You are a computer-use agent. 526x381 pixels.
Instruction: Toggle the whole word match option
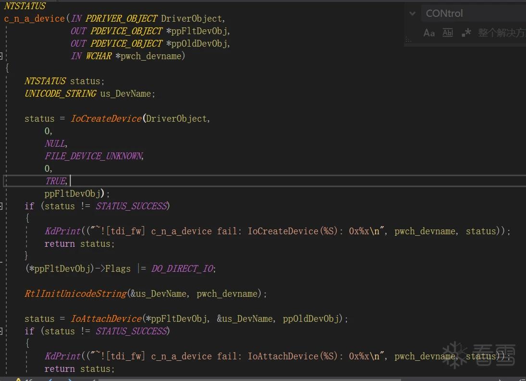point(448,33)
